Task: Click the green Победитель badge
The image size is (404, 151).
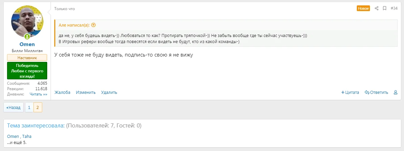Action: [x=27, y=71]
